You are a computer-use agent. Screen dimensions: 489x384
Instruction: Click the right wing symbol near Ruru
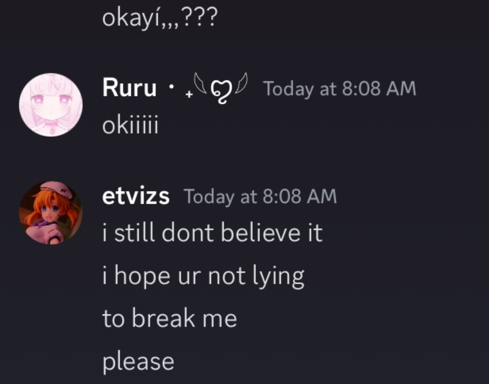tap(241, 82)
